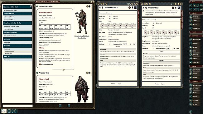Image resolution: width=203 pixels, height=114 pixels.
Task: Select Great Halls of Ramlaat chapter header
Action: pyautogui.click(x=17, y=32)
